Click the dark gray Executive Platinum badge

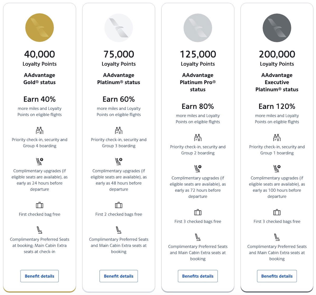[277, 28]
